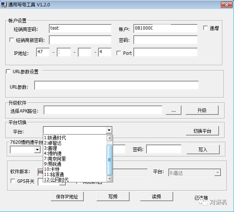
Task: Click the 写入 button
Action: 203,149
